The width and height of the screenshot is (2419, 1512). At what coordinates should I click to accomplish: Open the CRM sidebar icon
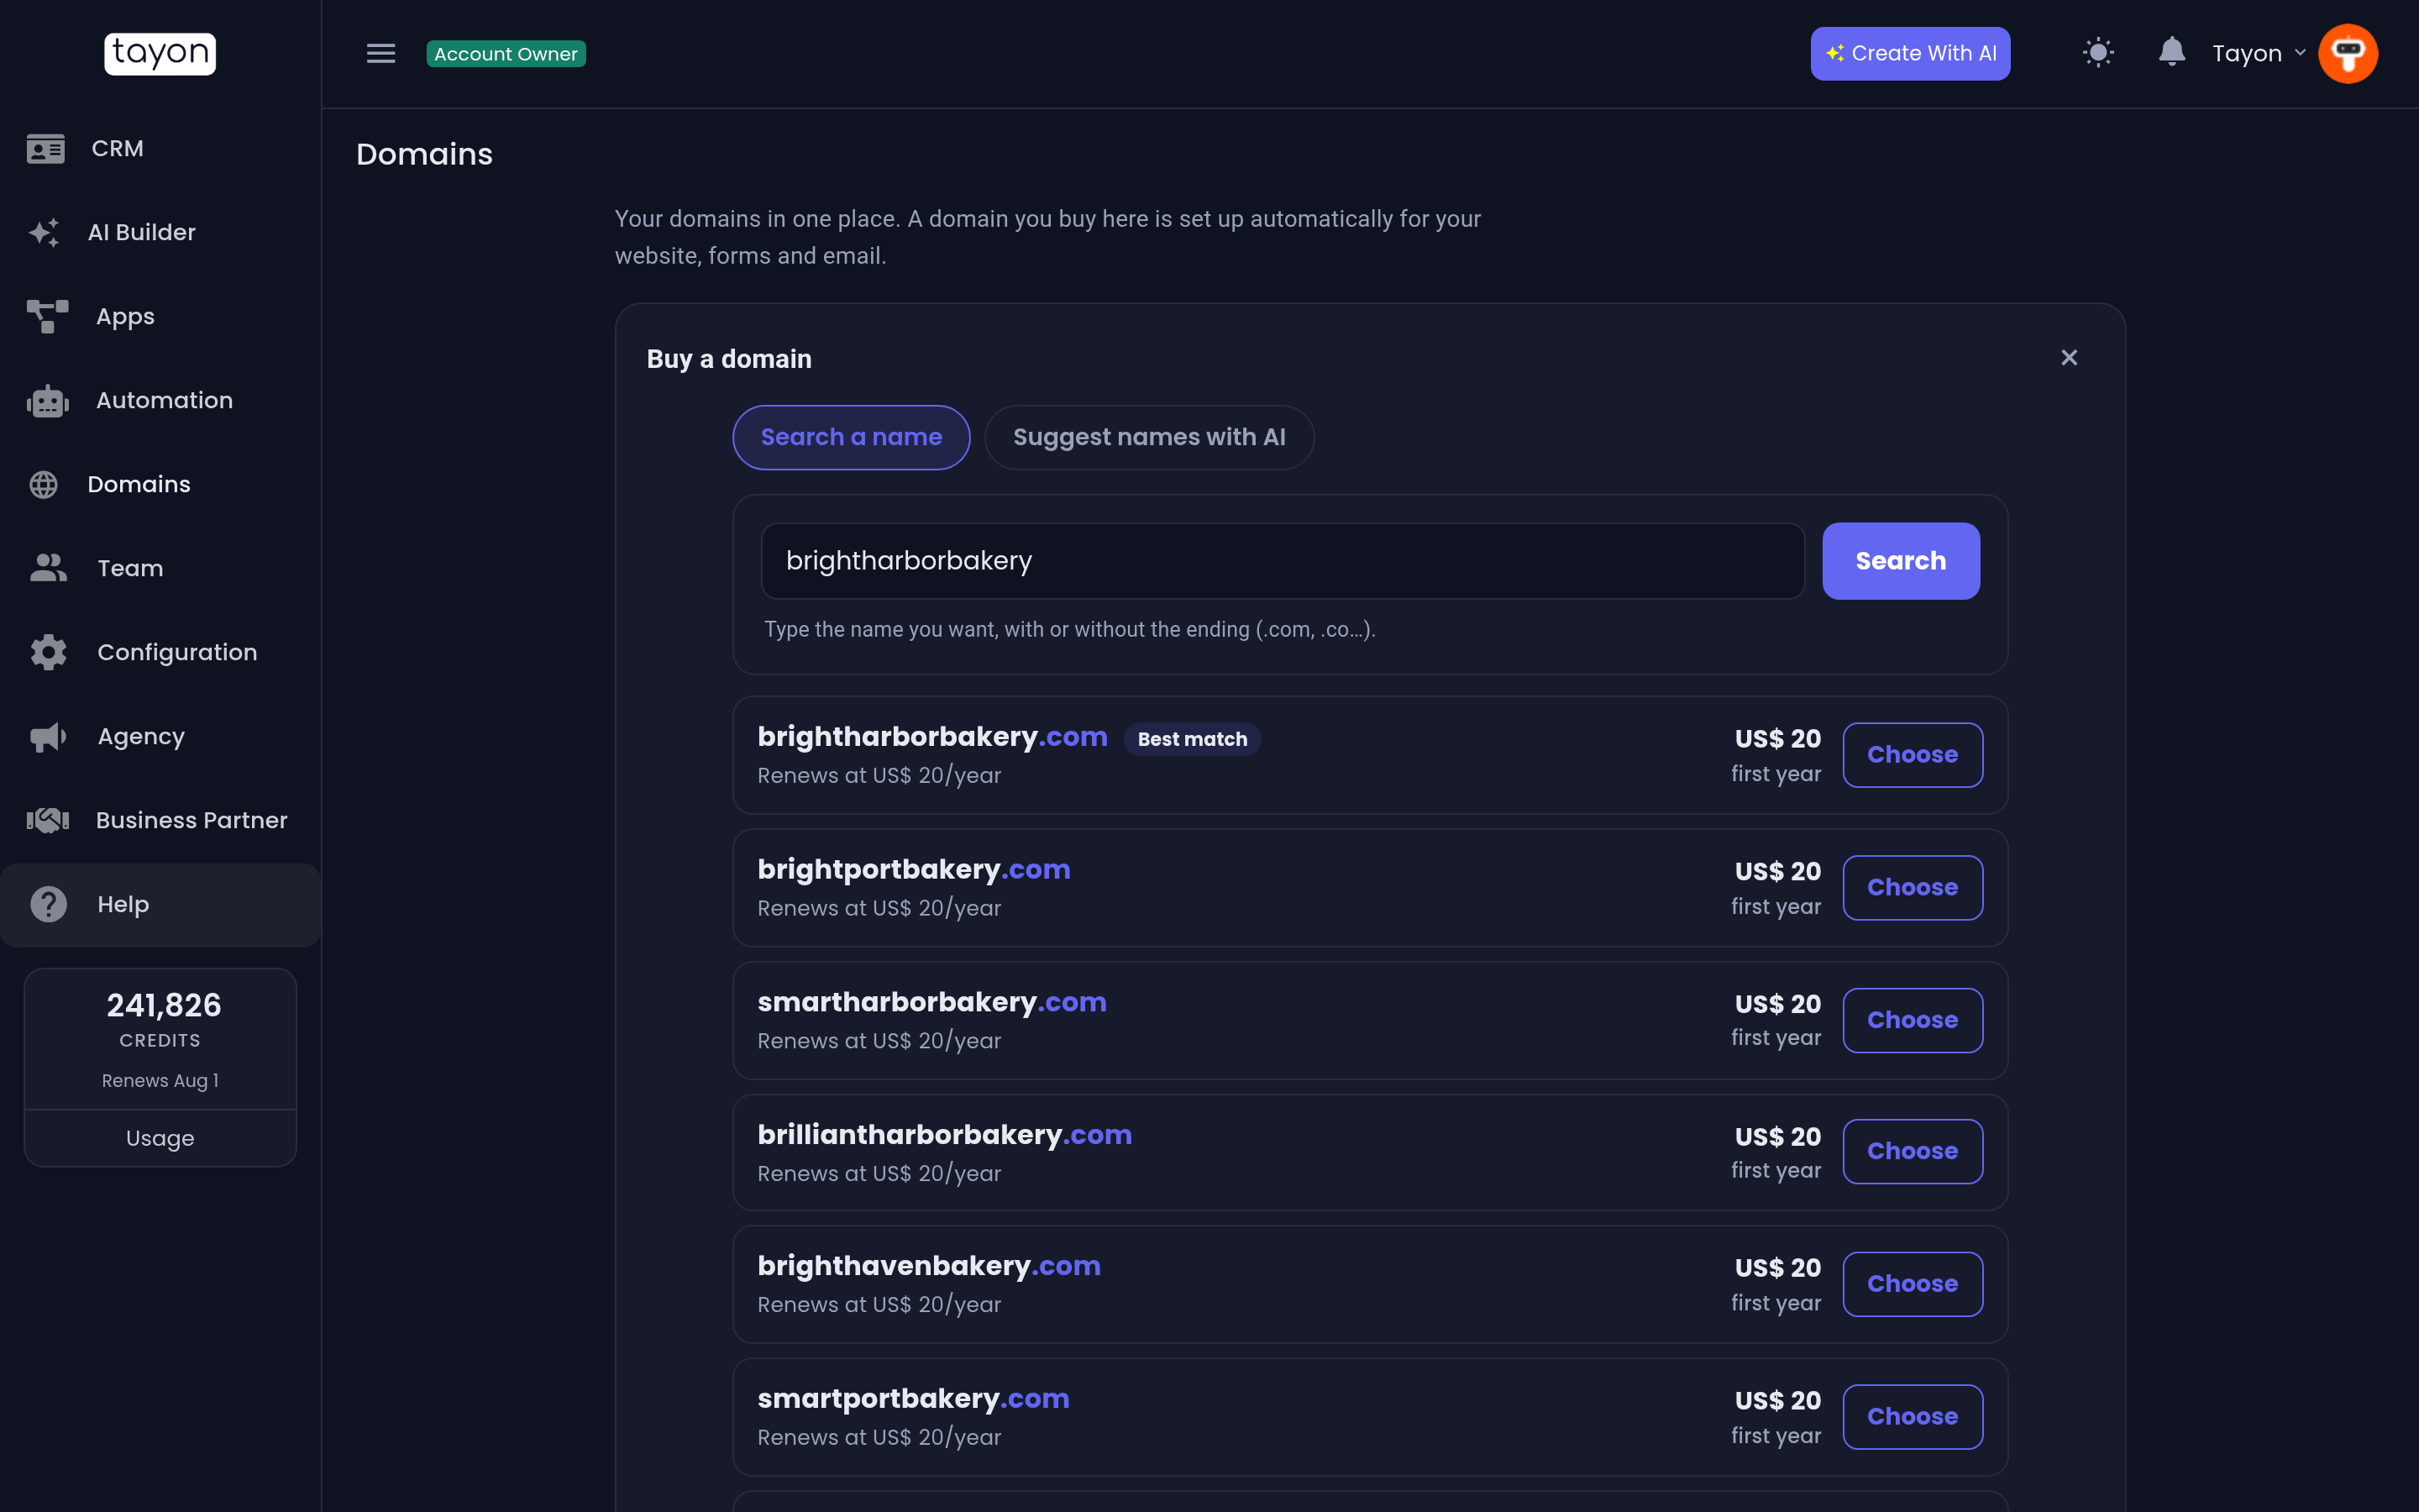(x=45, y=149)
